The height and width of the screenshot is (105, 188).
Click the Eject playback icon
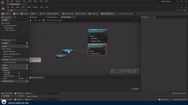[111, 14]
